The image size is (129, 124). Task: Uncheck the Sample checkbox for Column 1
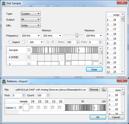tap(21, 107)
